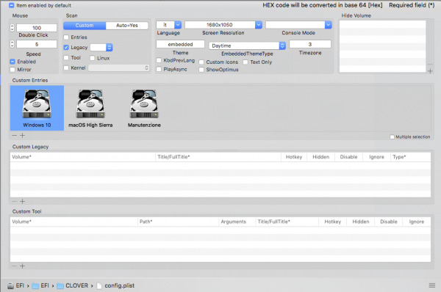The width and height of the screenshot is (441, 292).
Task: Adjust the mouse Speed stepper
Action: pos(12,44)
